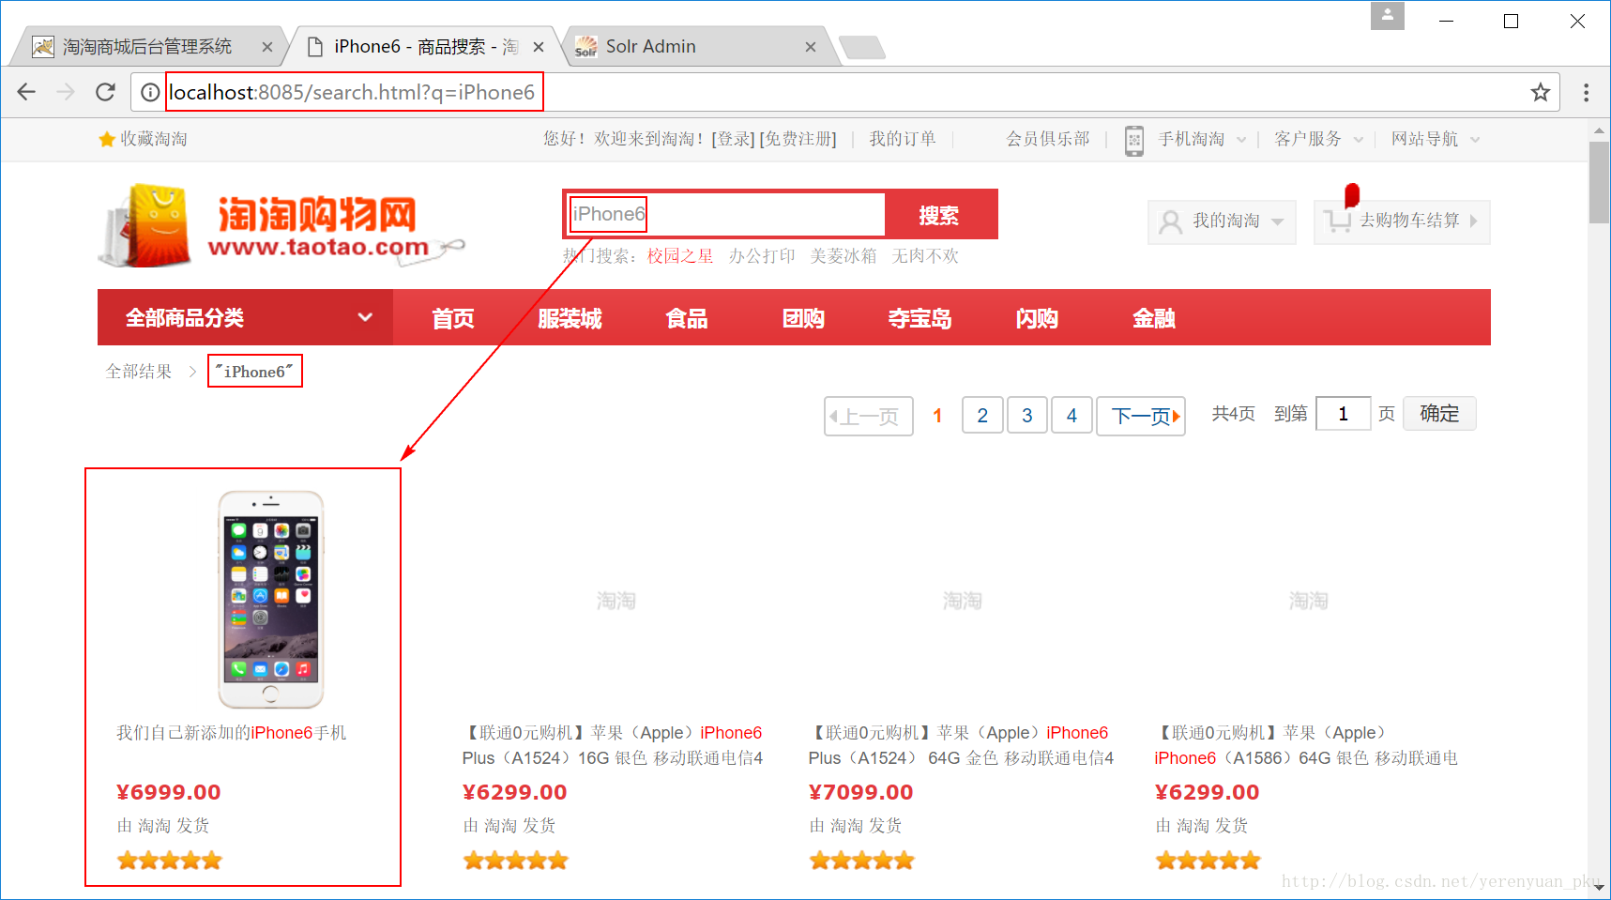Click the five-star rating under the ¥6999.00 product
1611x900 pixels.
(170, 861)
